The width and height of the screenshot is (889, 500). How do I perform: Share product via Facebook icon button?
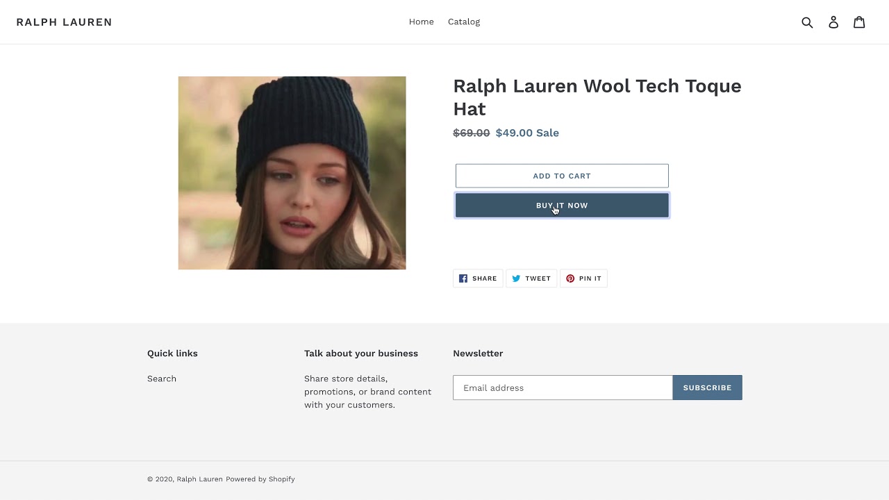tap(478, 278)
